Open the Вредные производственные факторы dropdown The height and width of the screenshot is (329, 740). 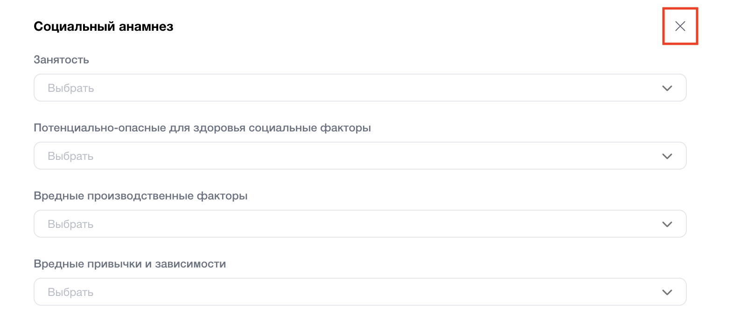(x=359, y=224)
